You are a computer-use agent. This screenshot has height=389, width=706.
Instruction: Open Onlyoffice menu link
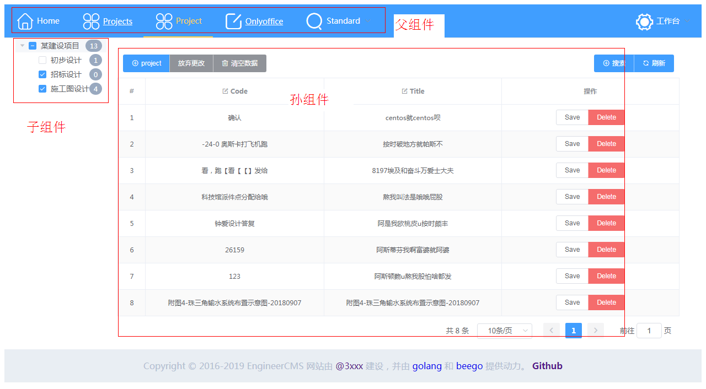[x=254, y=21]
